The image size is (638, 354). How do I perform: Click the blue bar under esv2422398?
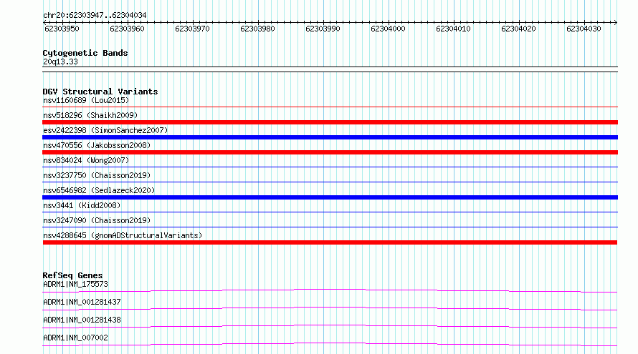(330, 137)
